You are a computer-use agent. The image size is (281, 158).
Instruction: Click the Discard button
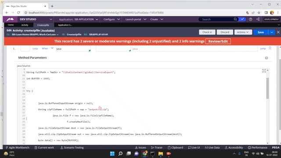(x=225, y=32)
